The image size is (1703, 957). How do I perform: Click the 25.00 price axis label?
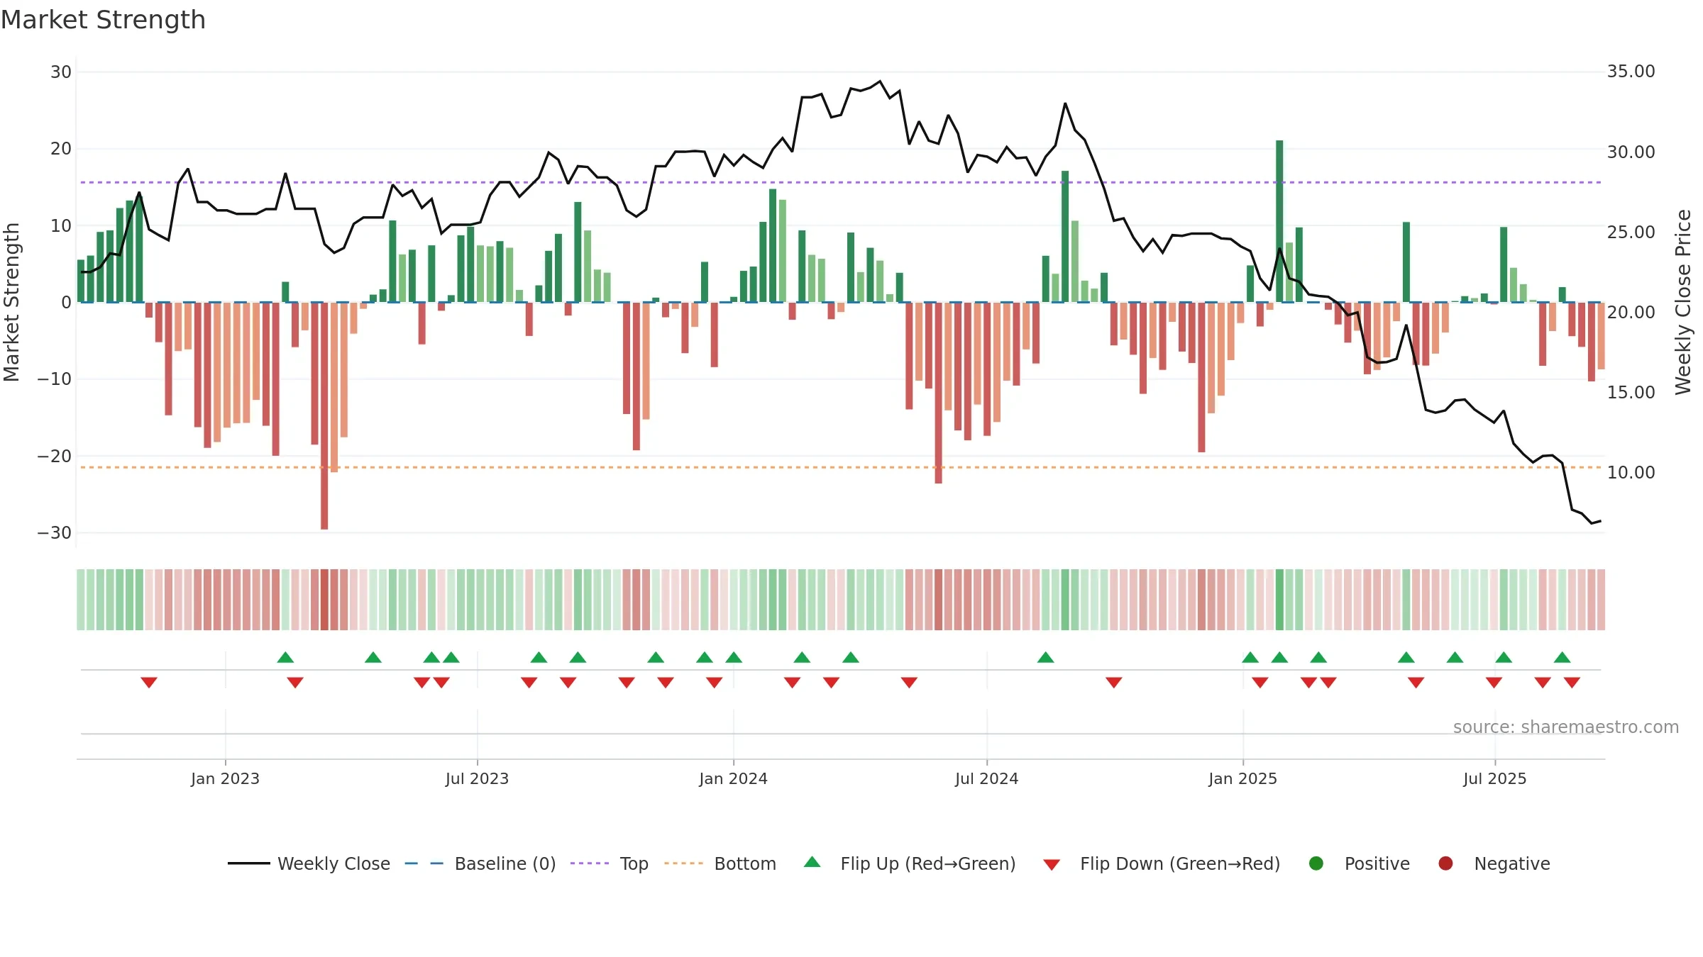point(1631,233)
